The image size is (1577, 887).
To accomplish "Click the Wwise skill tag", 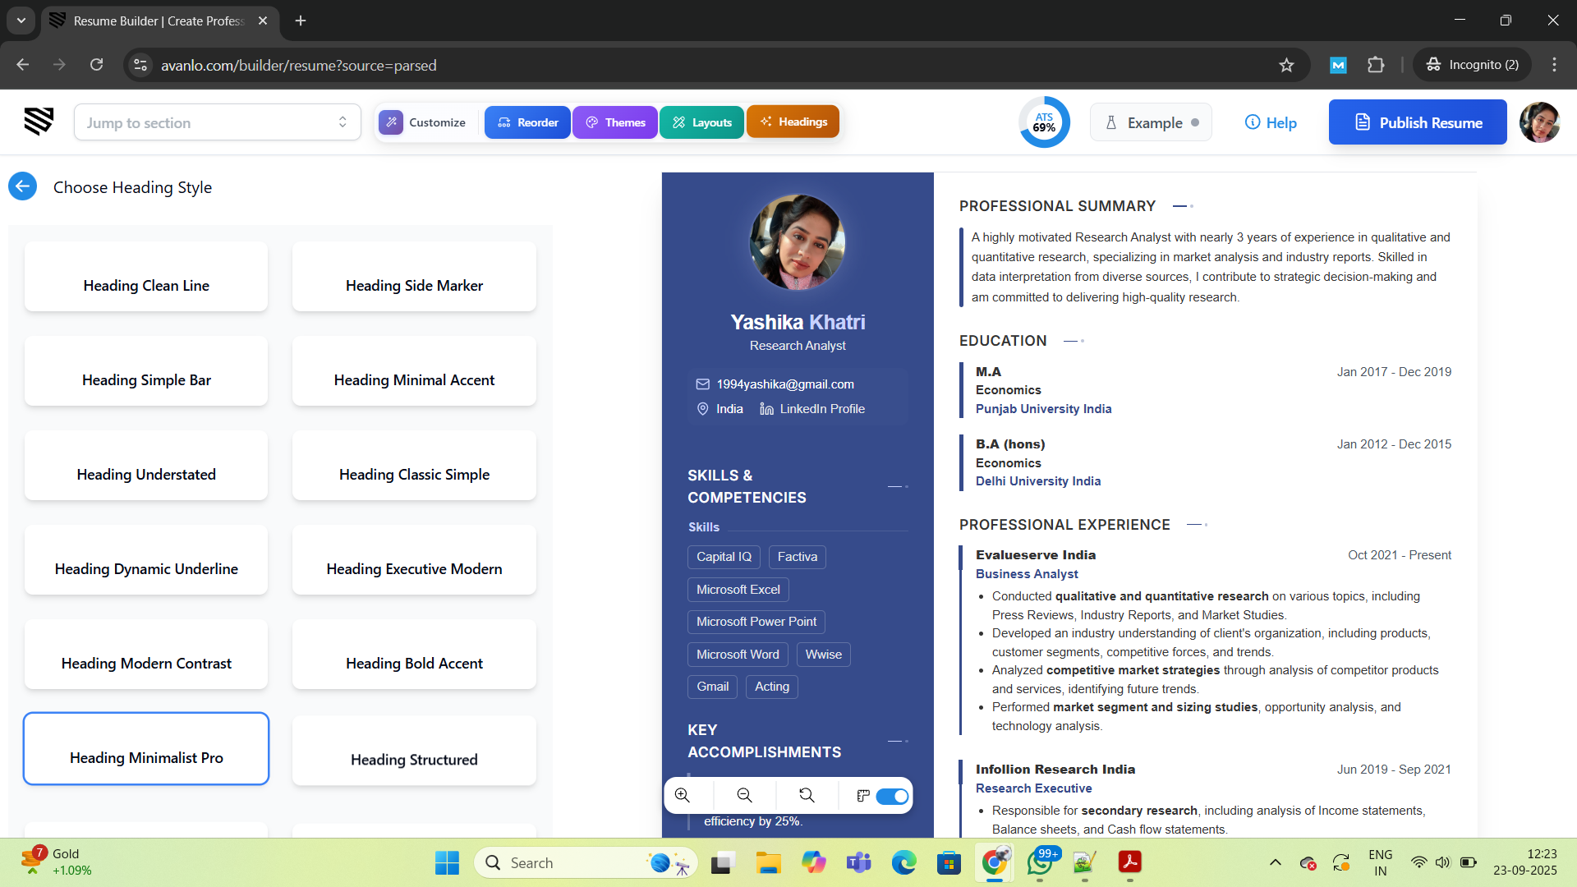I will click(823, 655).
